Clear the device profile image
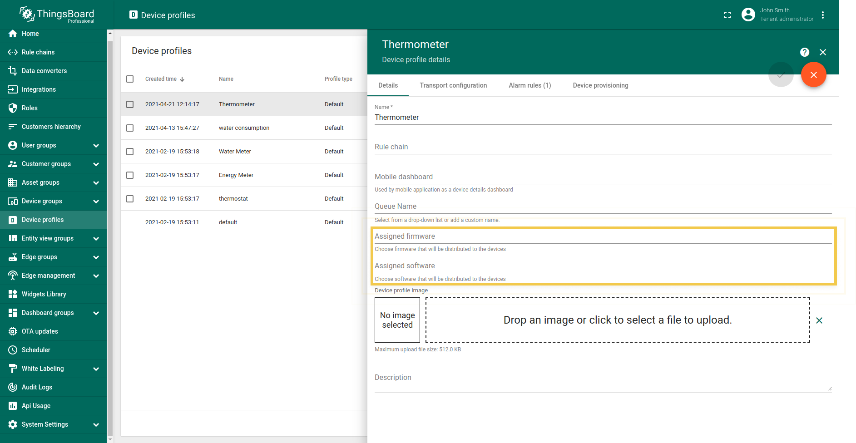856x443 pixels. pyautogui.click(x=819, y=320)
